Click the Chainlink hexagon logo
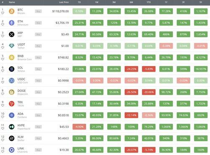The height and width of the screenshot is (155, 210). click(12, 150)
